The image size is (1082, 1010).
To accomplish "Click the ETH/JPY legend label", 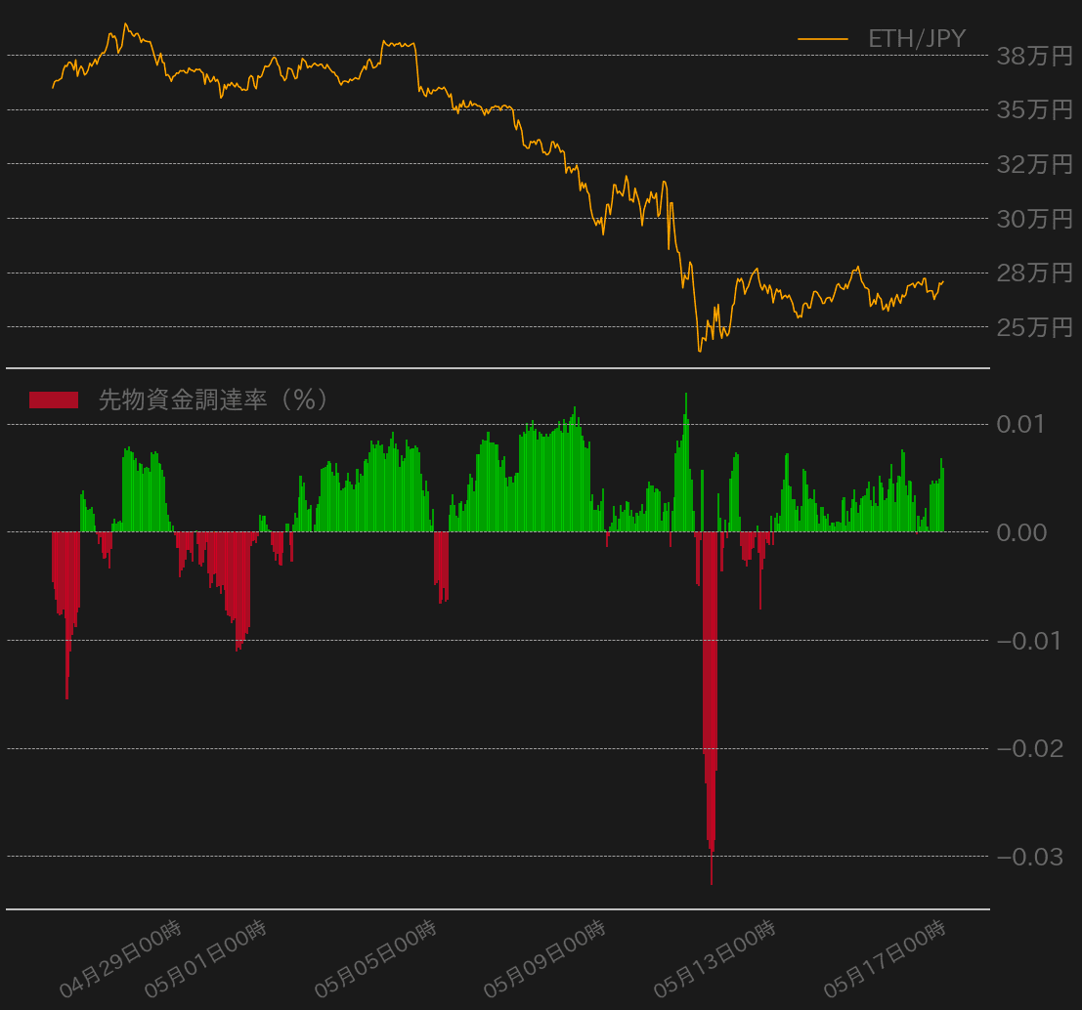I will coord(916,39).
